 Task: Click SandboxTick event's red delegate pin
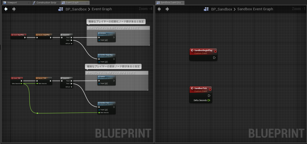pyautogui.click(x=210, y=89)
